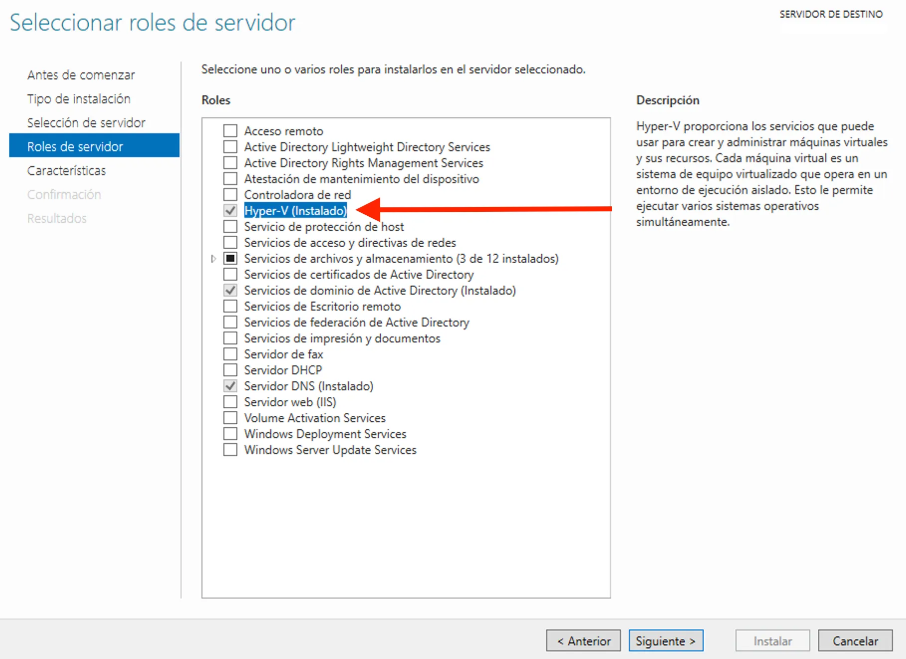Toggle the Servidor de fax checkbox
This screenshot has height=659, width=906.
pyautogui.click(x=230, y=354)
